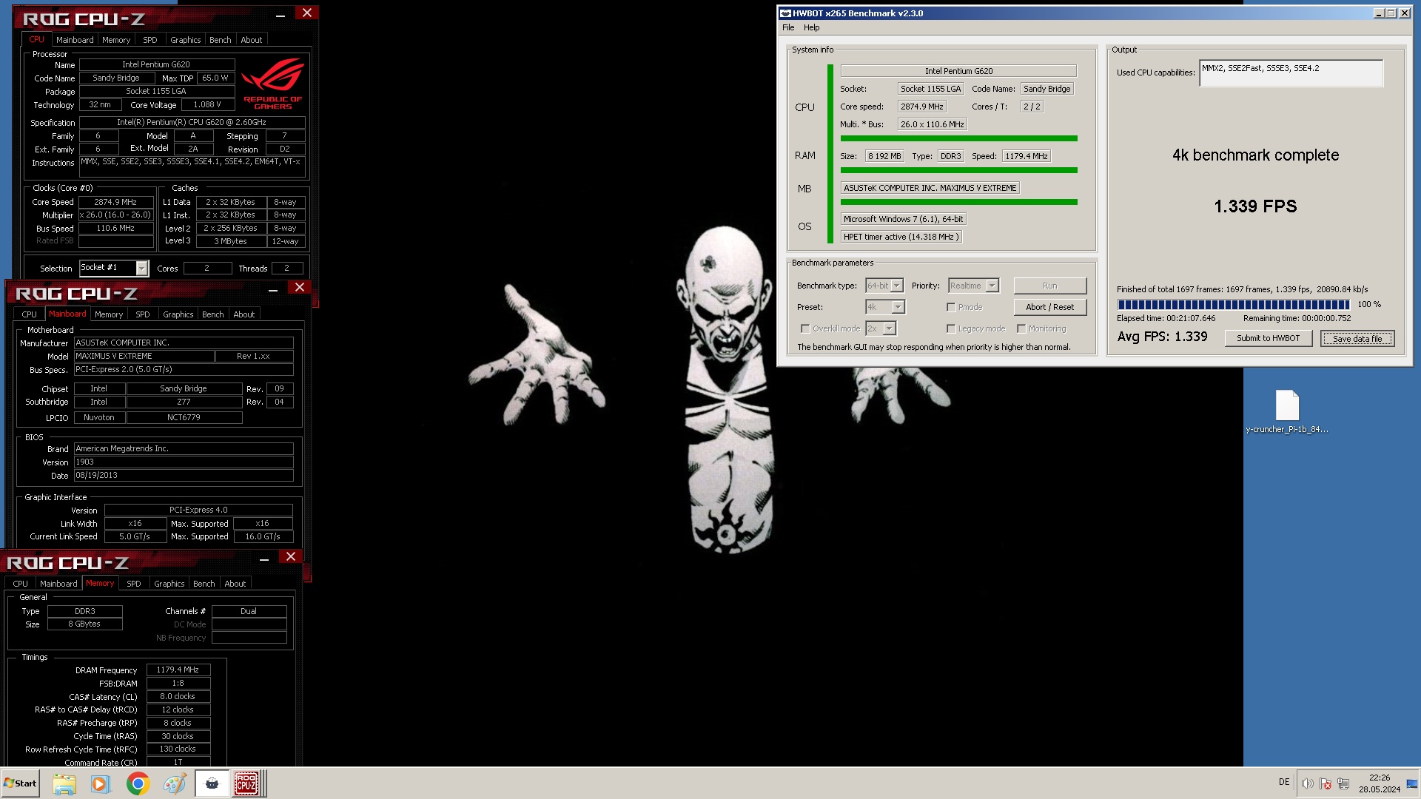Open the volume control in system tray
1421x799 pixels.
pos(1308,783)
